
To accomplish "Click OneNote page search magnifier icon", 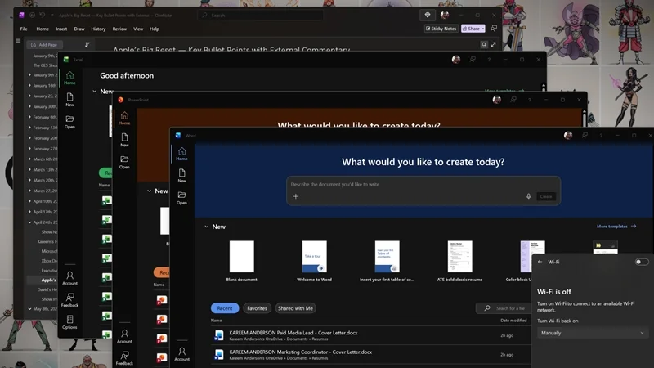I will [484, 45].
